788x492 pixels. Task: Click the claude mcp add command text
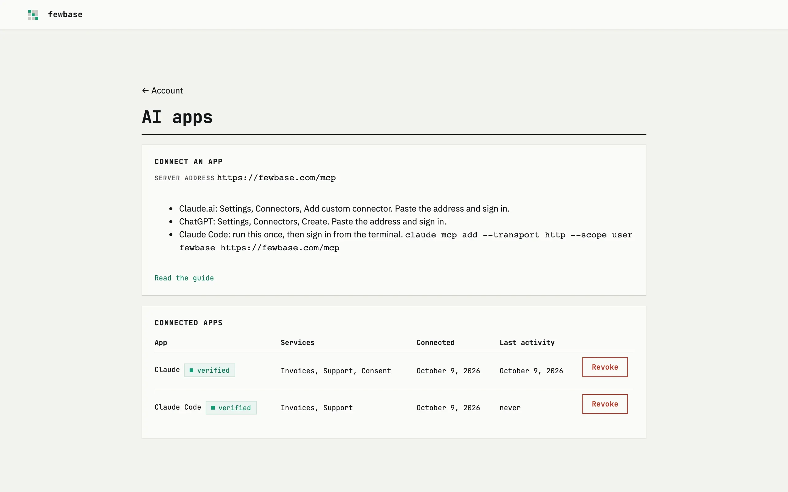(406, 241)
